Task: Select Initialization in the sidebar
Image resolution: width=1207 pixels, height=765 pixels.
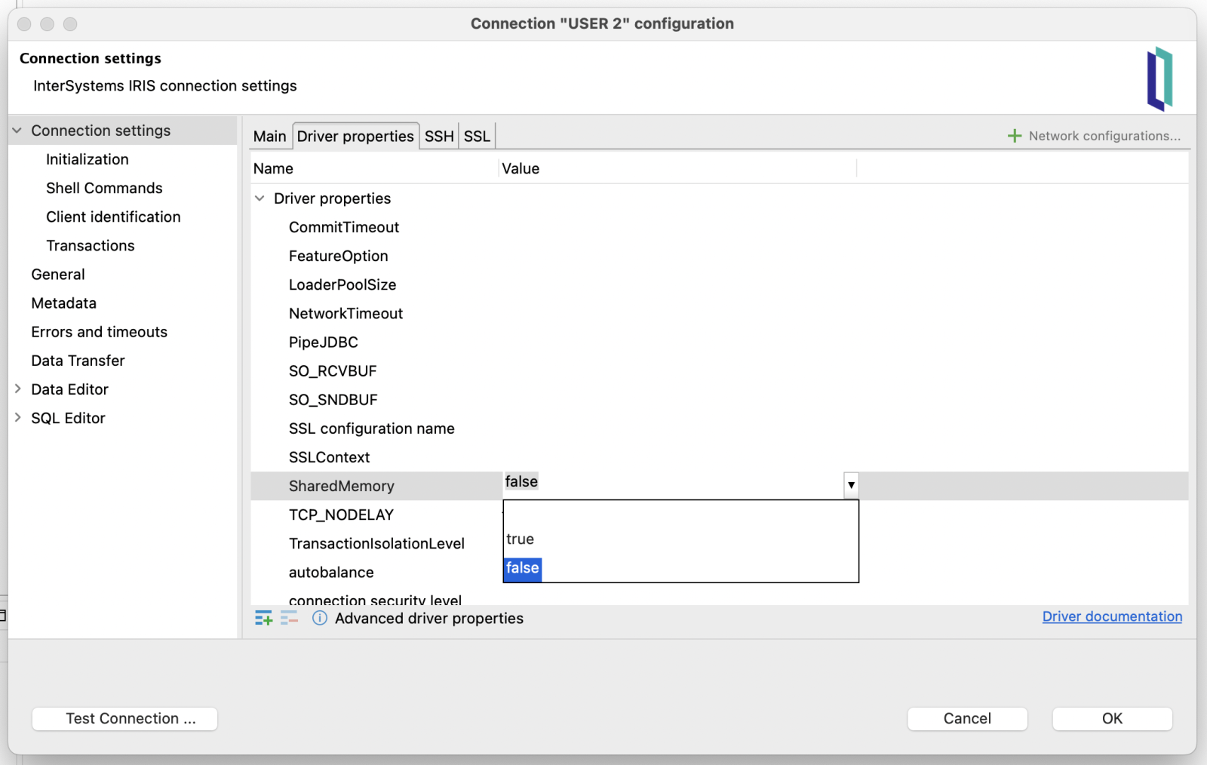Action: tap(88, 159)
